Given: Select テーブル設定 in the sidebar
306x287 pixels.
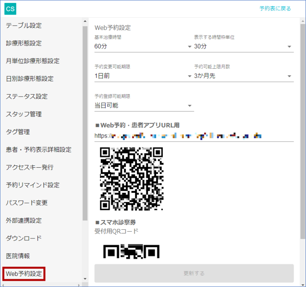Looking at the screenshot, I should point(24,25).
